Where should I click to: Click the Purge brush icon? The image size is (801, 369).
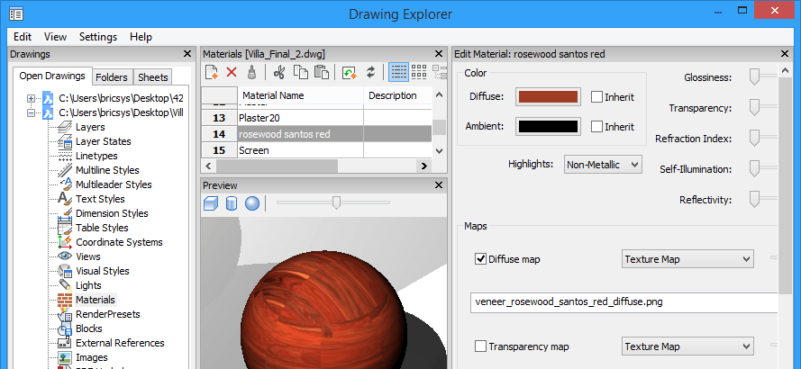[251, 73]
